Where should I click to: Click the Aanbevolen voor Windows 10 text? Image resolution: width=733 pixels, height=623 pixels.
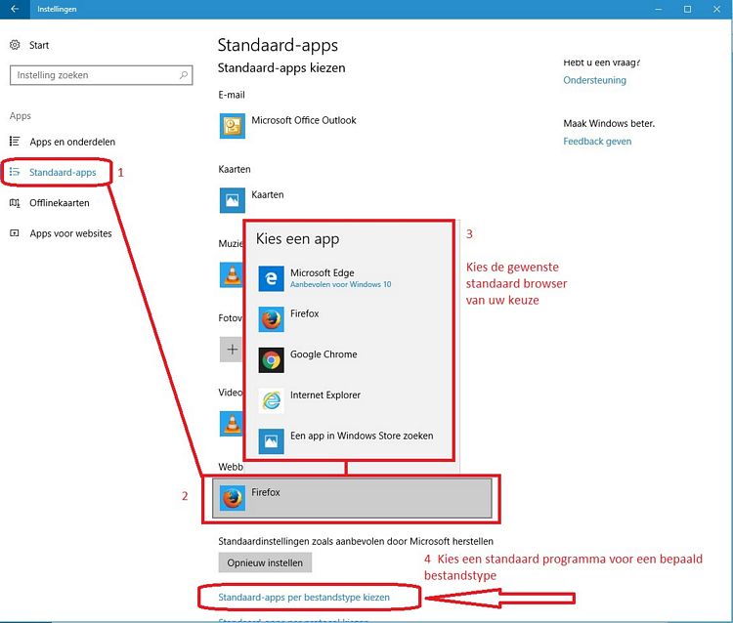pos(341,284)
